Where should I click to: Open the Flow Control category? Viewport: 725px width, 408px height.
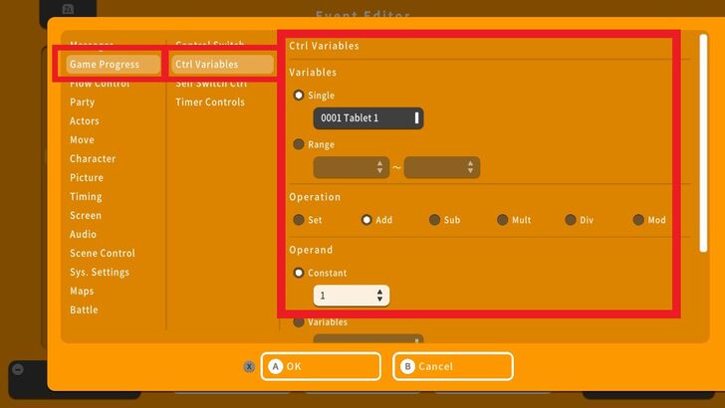coord(100,84)
